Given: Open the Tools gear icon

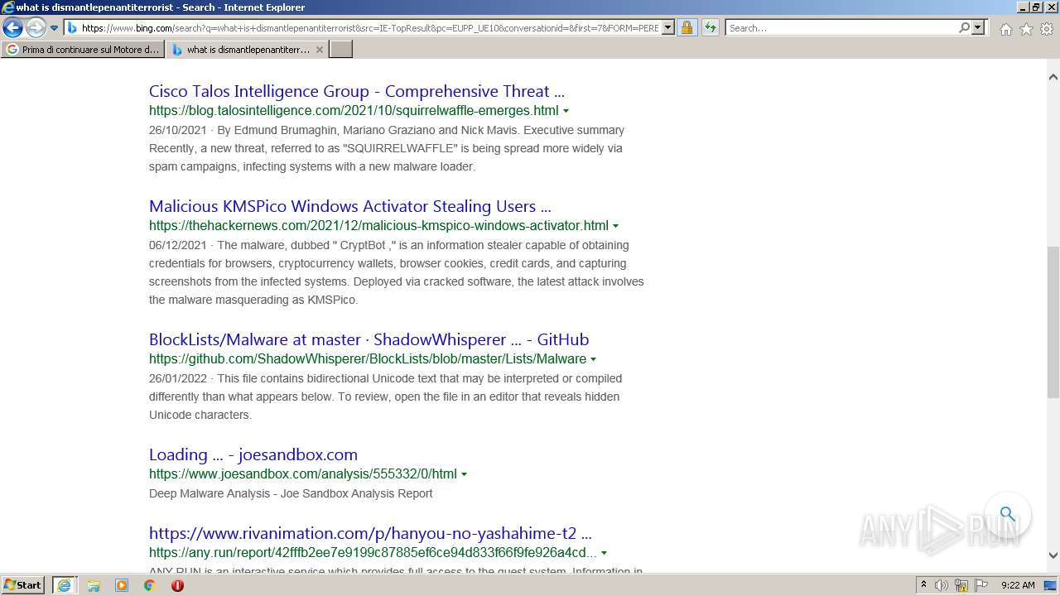Looking at the screenshot, I should (x=1047, y=29).
